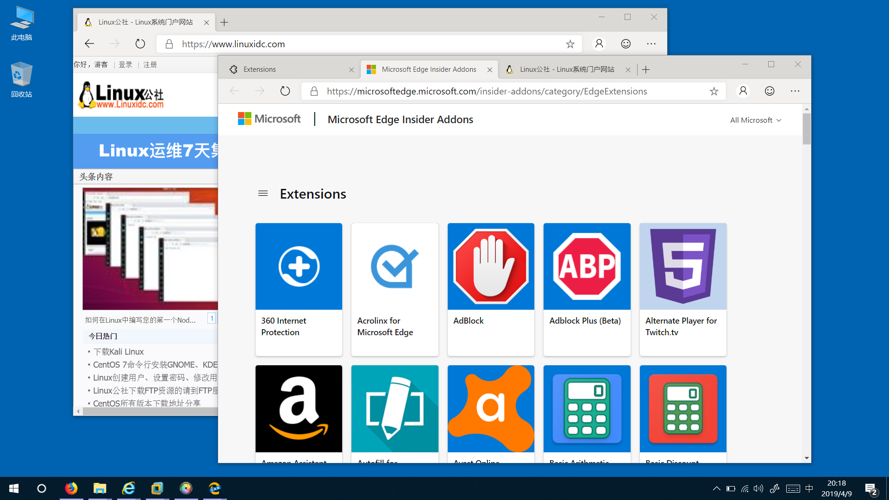The height and width of the screenshot is (500, 889).
Task: Favorite linuxidc.com with star icon
Action: point(570,44)
